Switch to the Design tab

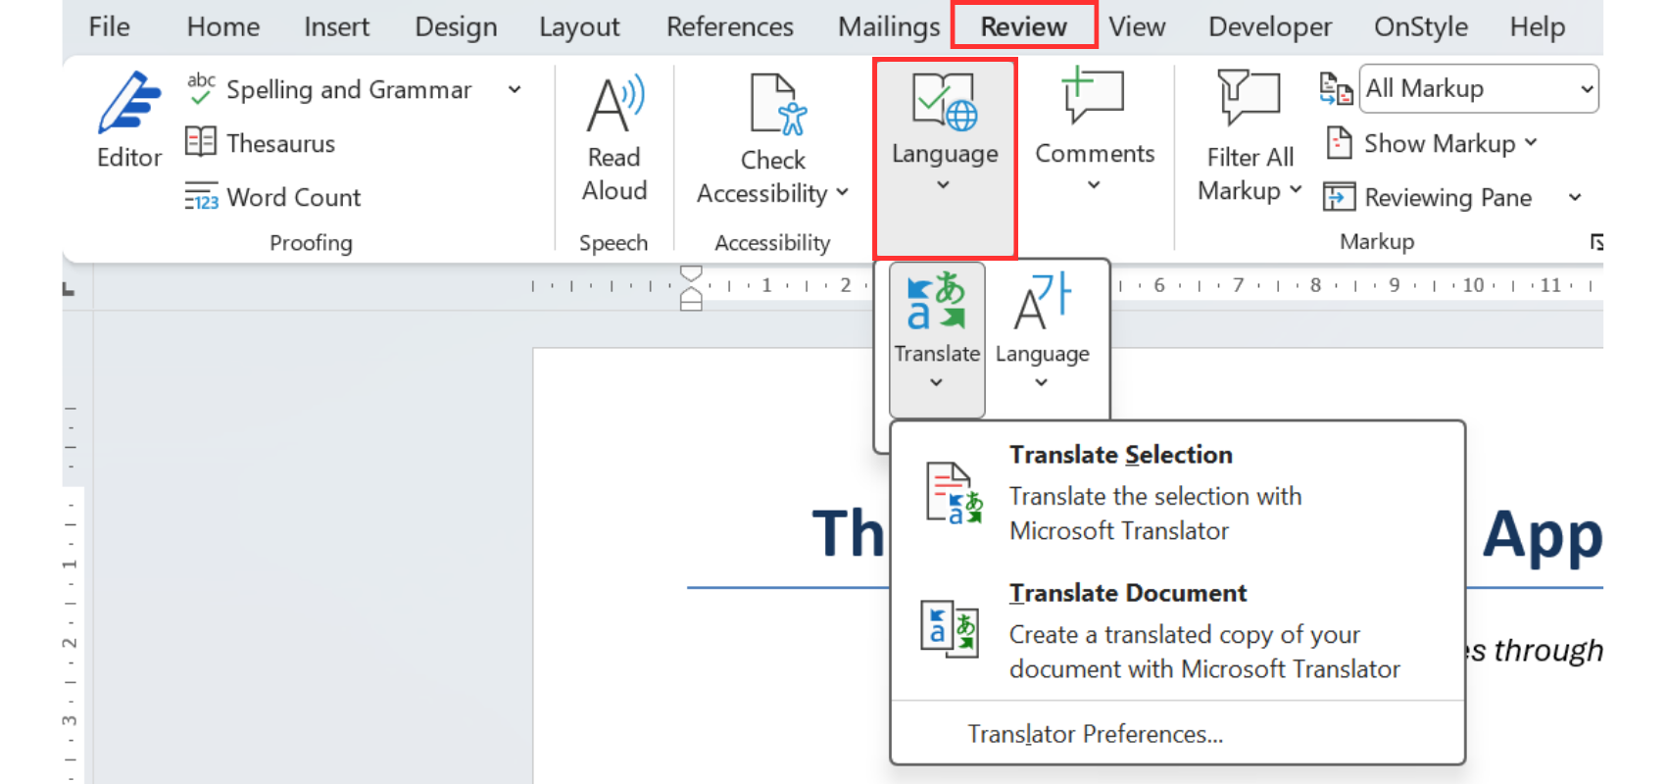pos(456,26)
